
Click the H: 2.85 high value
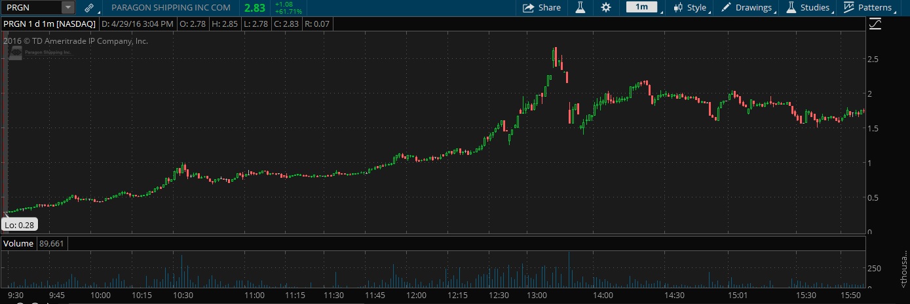click(x=225, y=24)
